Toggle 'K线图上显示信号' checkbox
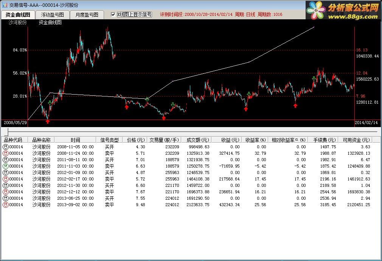Screen dimensions: 382x261 click(113, 15)
